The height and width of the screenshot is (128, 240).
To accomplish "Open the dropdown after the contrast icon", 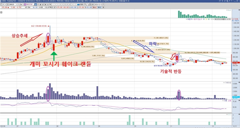I will (23, 5).
